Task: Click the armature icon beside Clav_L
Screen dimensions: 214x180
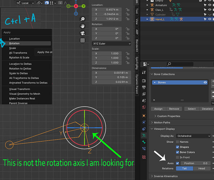Action: (x=152, y=10)
